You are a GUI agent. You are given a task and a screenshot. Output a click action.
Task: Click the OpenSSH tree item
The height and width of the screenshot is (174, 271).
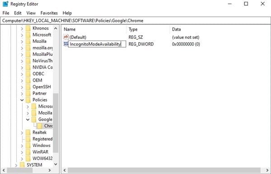click(x=42, y=87)
